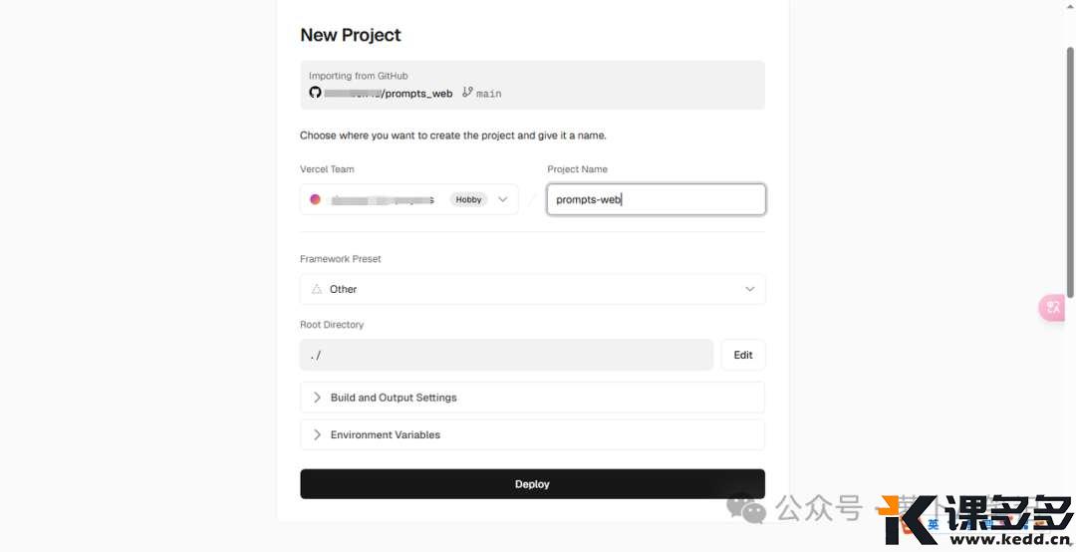This screenshot has height=552, width=1076.
Task: Click the git branch icon beside main
Action: [x=467, y=92]
